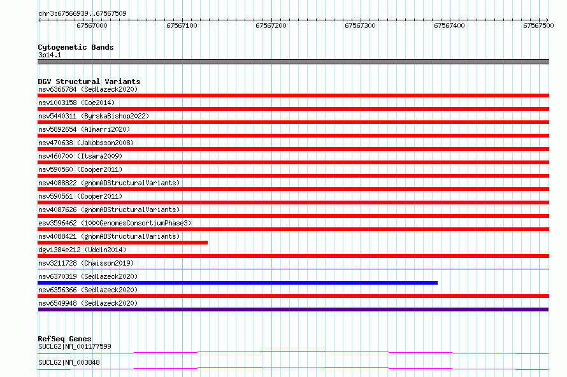Open the nsv5892654 (Almarri2020) variant label

(x=84, y=129)
